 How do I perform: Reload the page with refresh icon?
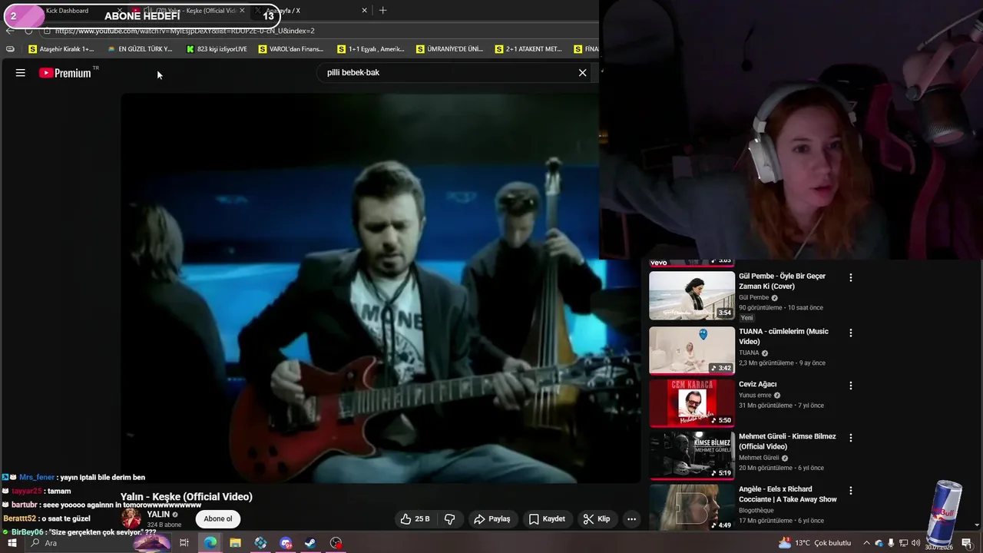click(x=28, y=31)
